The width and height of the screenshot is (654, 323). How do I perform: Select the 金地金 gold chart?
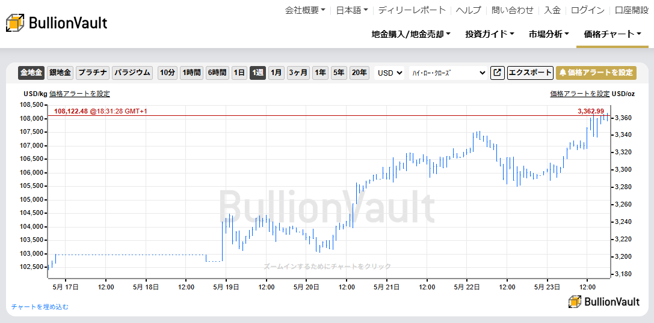point(31,73)
